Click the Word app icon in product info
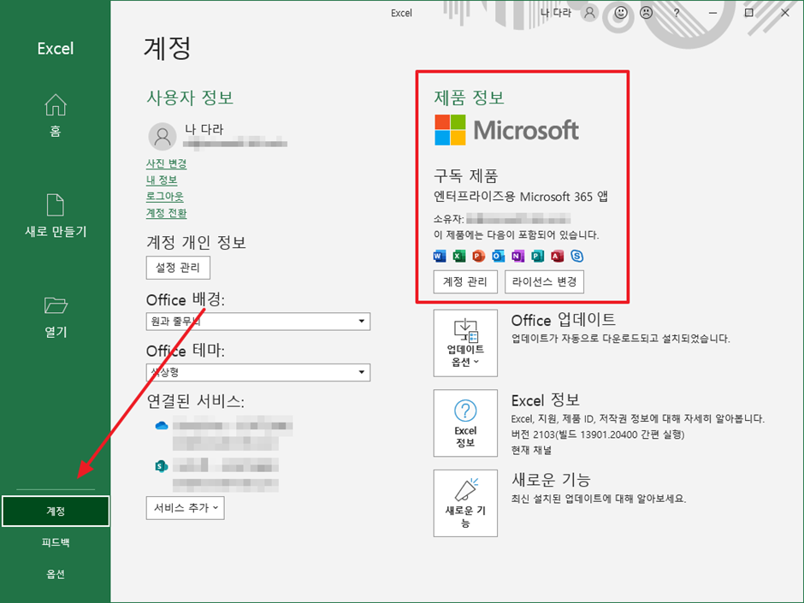This screenshot has width=804, height=603. (x=440, y=256)
